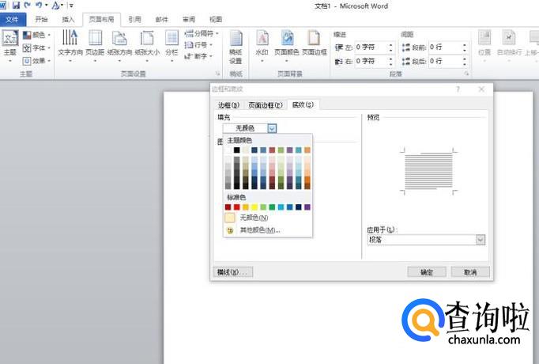Image resolution: width=539 pixels, height=364 pixels.
Task: Switch to the 邮件 Mailings tab
Action: (161, 20)
